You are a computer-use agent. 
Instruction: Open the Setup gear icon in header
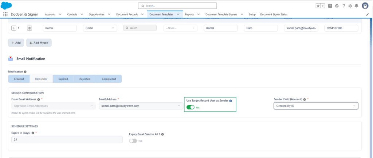(x=350, y=6)
